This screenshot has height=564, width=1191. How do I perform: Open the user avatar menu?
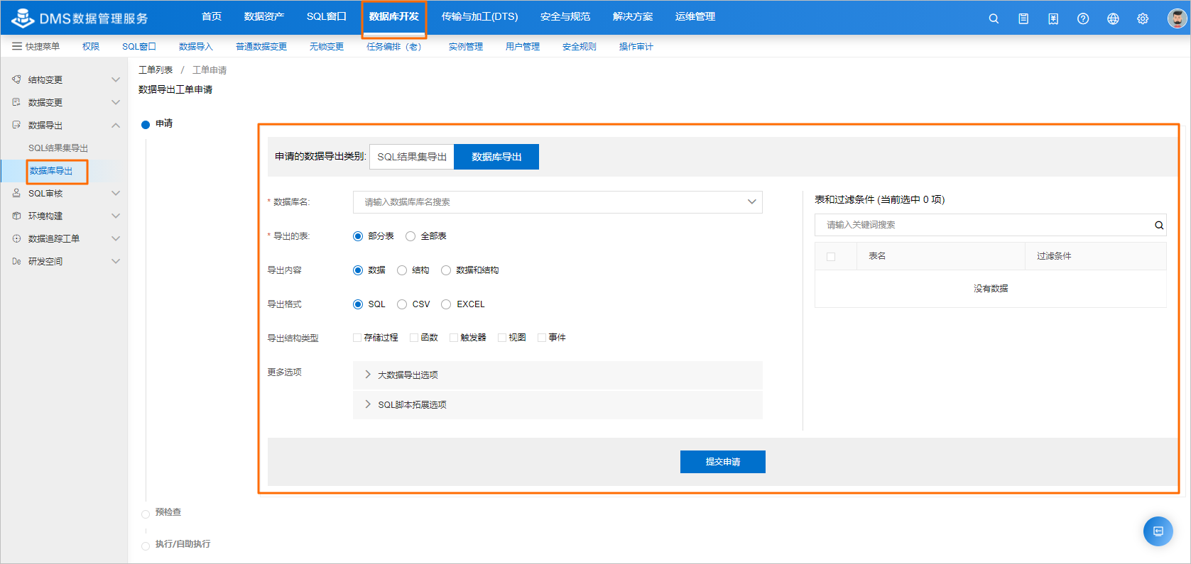(1178, 18)
